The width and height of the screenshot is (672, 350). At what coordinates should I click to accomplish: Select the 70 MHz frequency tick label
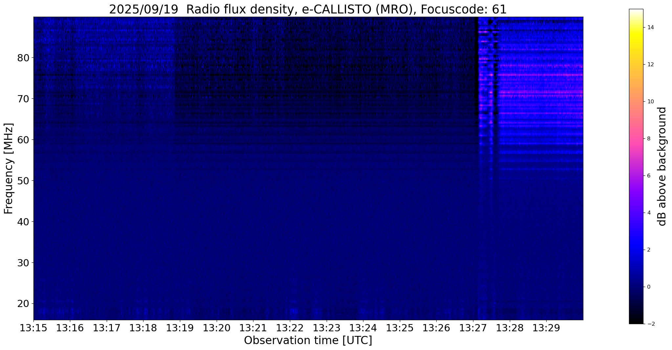[23, 99]
